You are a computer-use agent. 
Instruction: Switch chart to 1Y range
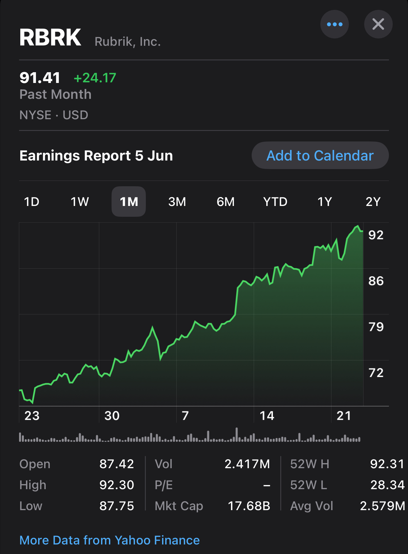[x=325, y=202]
